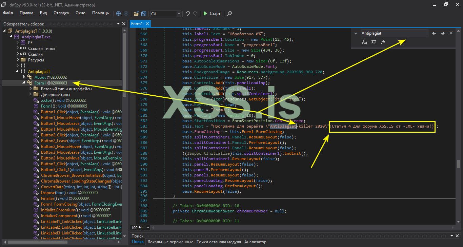
Task: Open the Отладка menu
Action: pyautogui.click(x=61, y=13)
